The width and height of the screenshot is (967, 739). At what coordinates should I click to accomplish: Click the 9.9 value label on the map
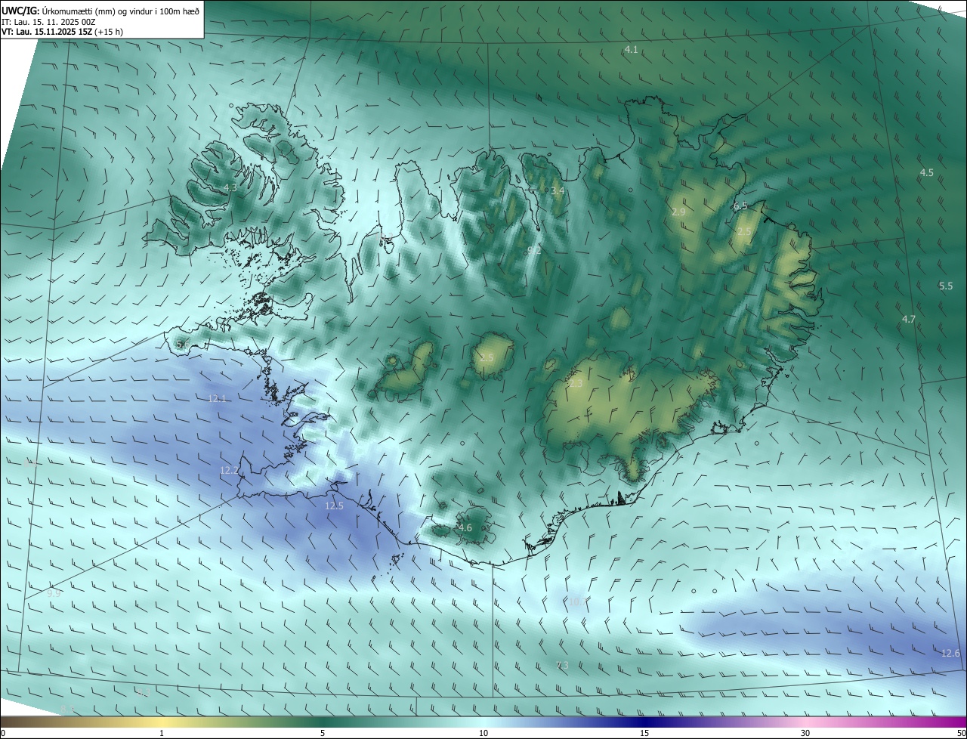point(54,593)
